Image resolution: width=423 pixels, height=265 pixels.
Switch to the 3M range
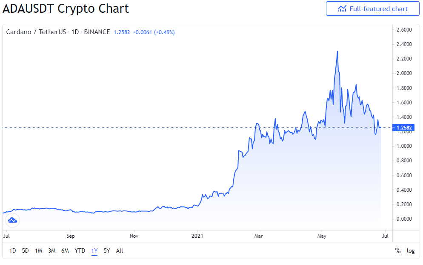pyautogui.click(x=52, y=251)
